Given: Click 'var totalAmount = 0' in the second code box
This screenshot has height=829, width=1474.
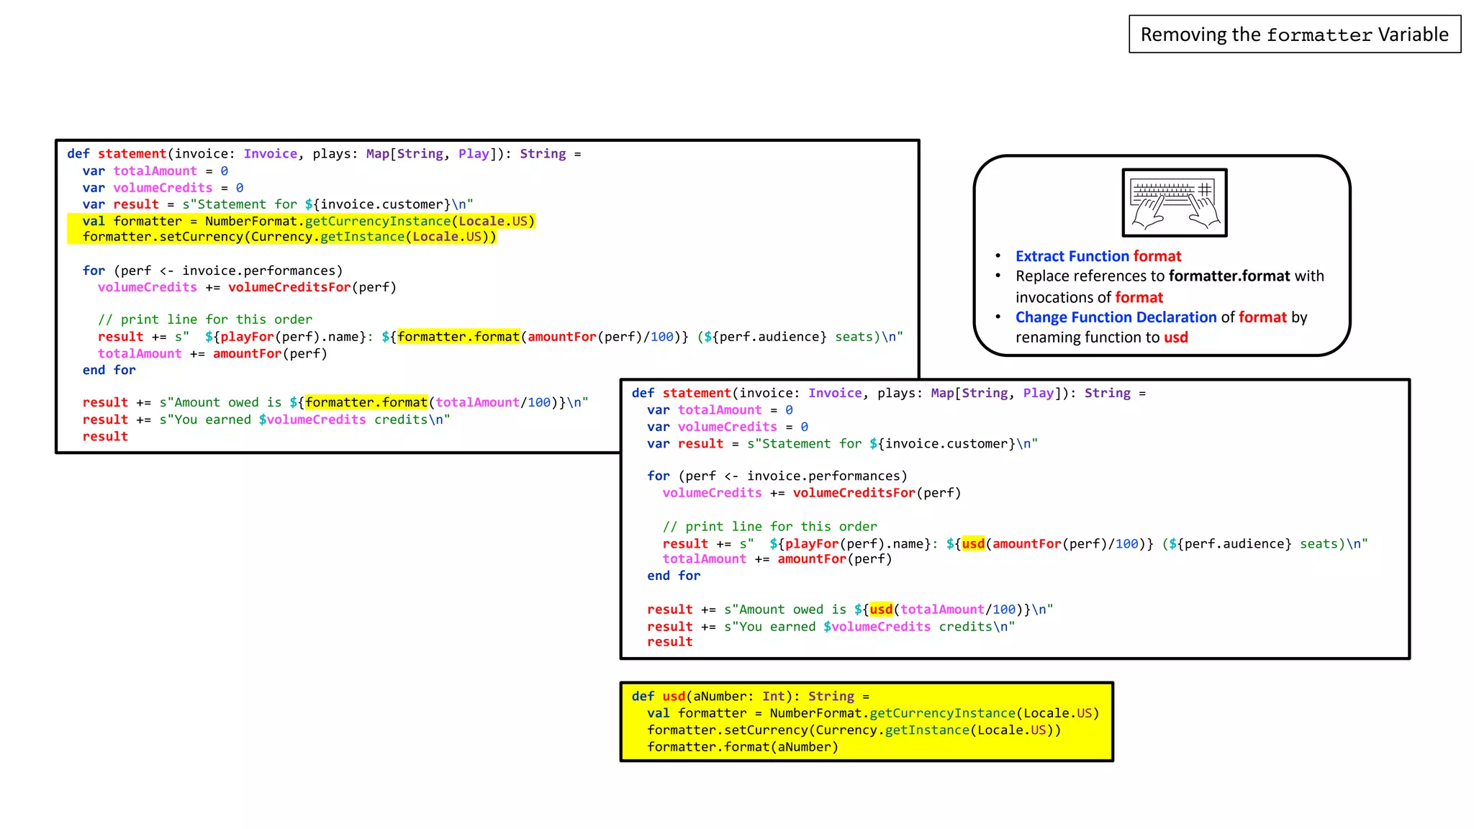Looking at the screenshot, I should pos(719,410).
